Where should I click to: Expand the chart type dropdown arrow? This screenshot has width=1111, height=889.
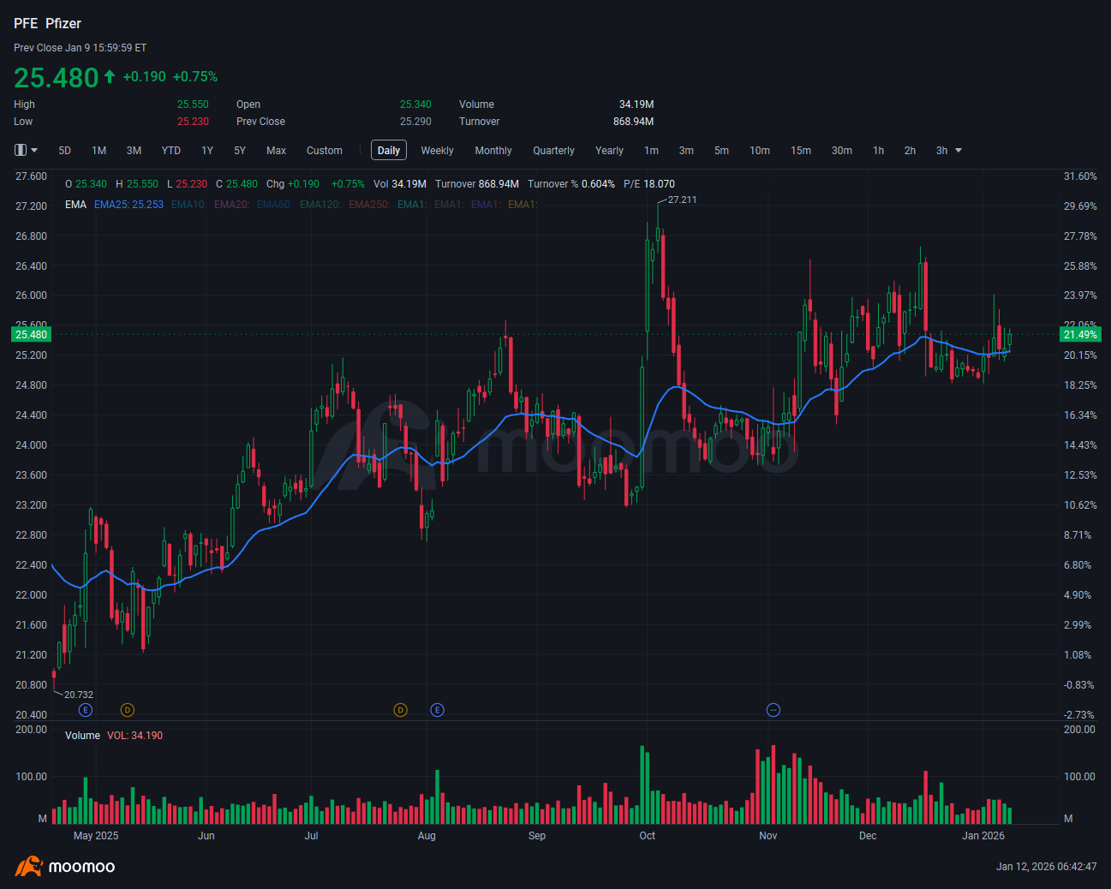click(x=34, y=150)
